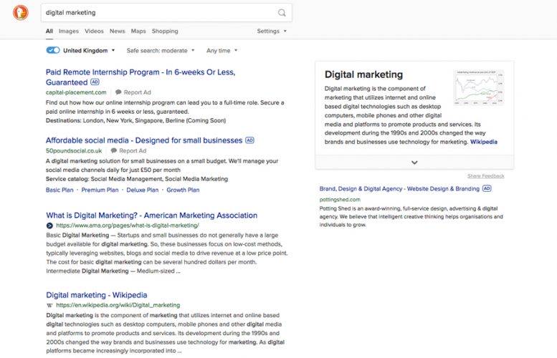This screenshot has width=557, height=358.
Task: Open the Premium Plan sitelink
Action: [x=100, y=190]
